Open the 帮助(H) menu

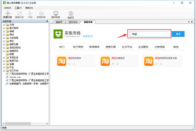tap(29, 8)
